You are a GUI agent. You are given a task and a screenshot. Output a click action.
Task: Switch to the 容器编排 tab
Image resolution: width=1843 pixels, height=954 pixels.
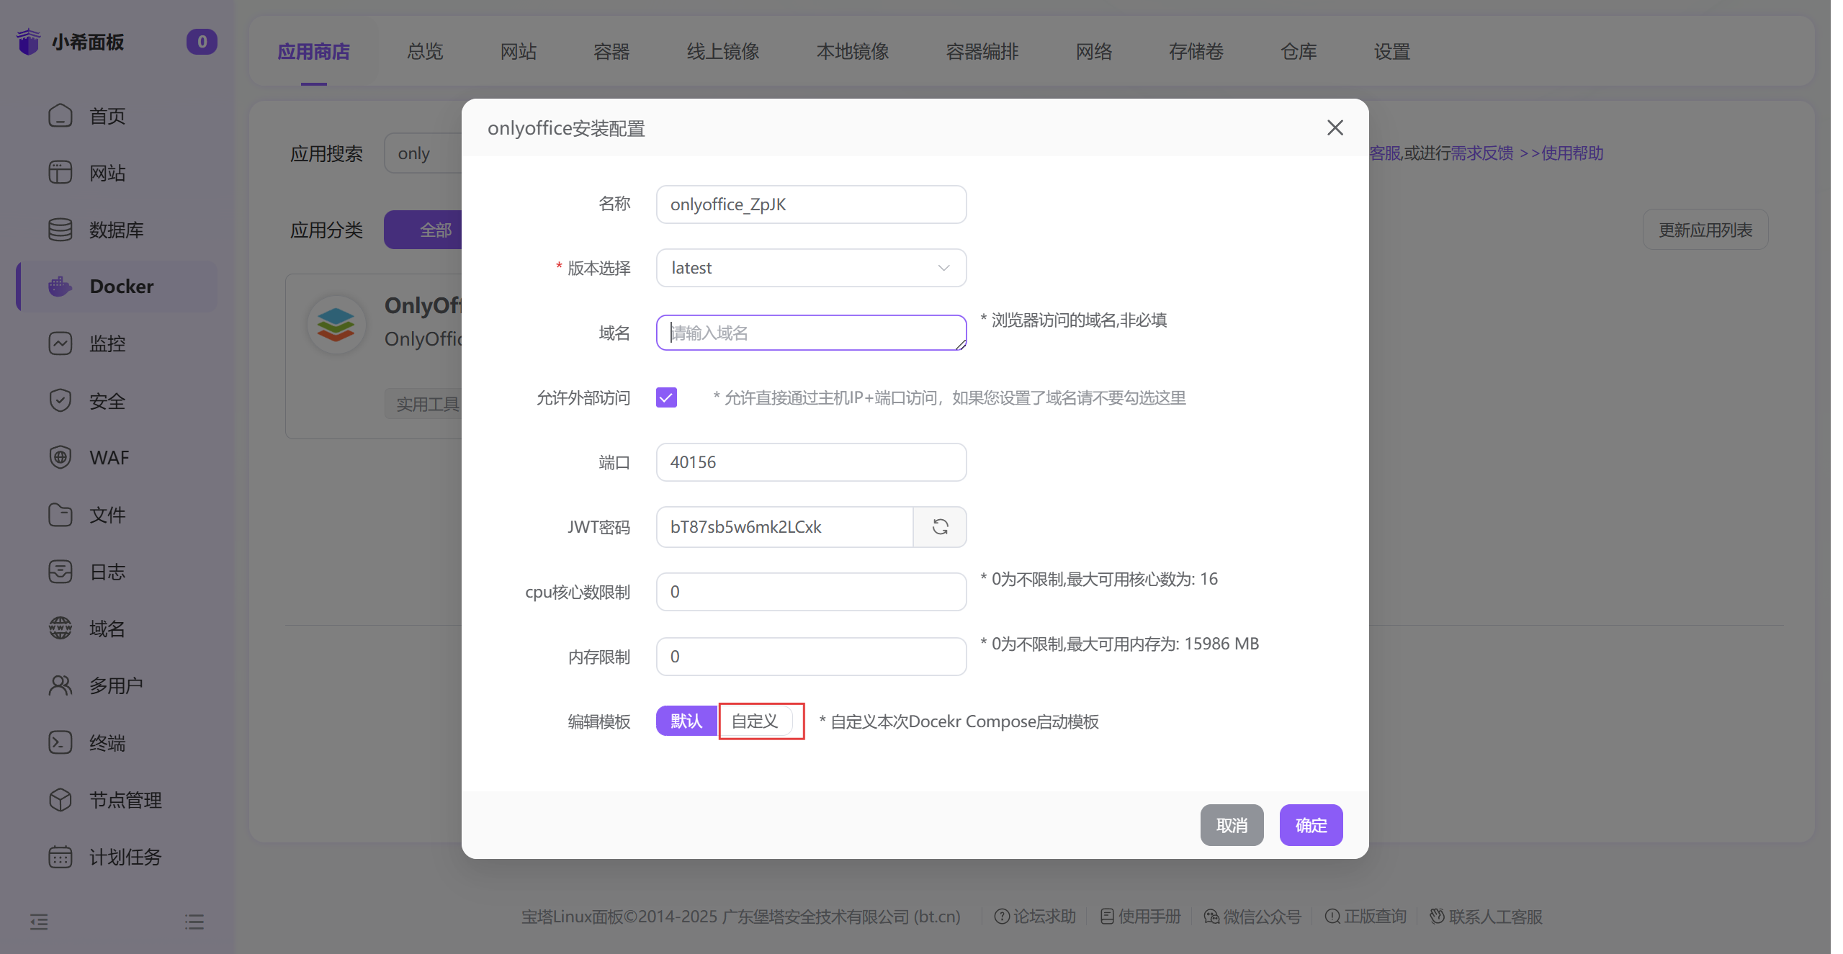[982, 52]
